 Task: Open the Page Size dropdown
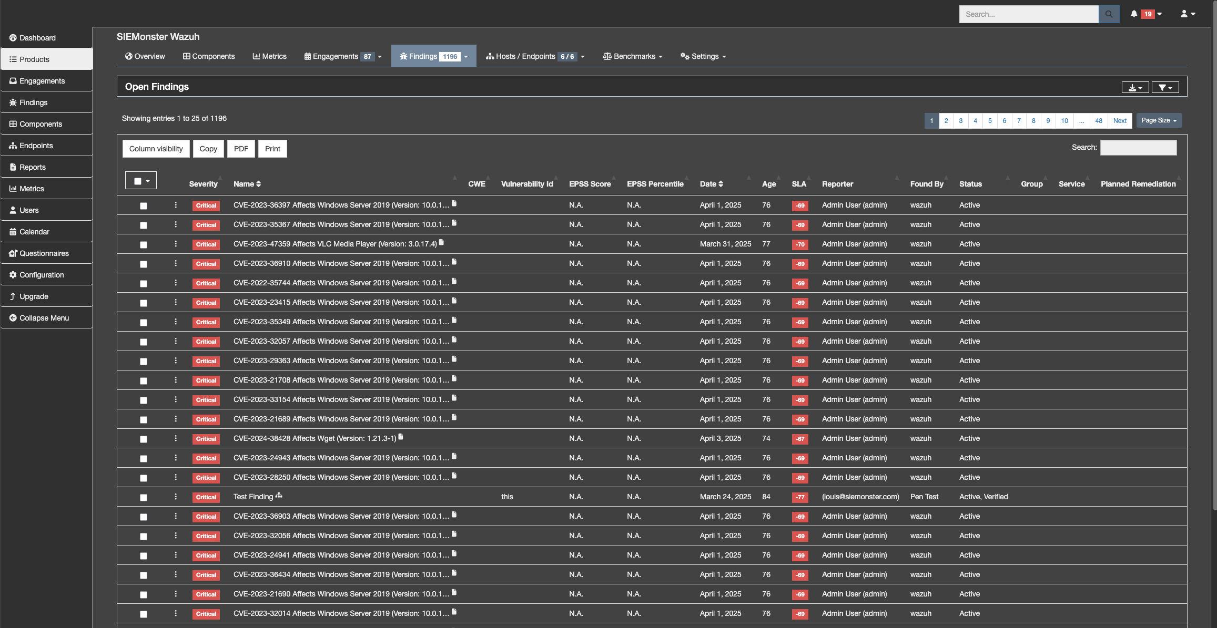[1159, 120]
